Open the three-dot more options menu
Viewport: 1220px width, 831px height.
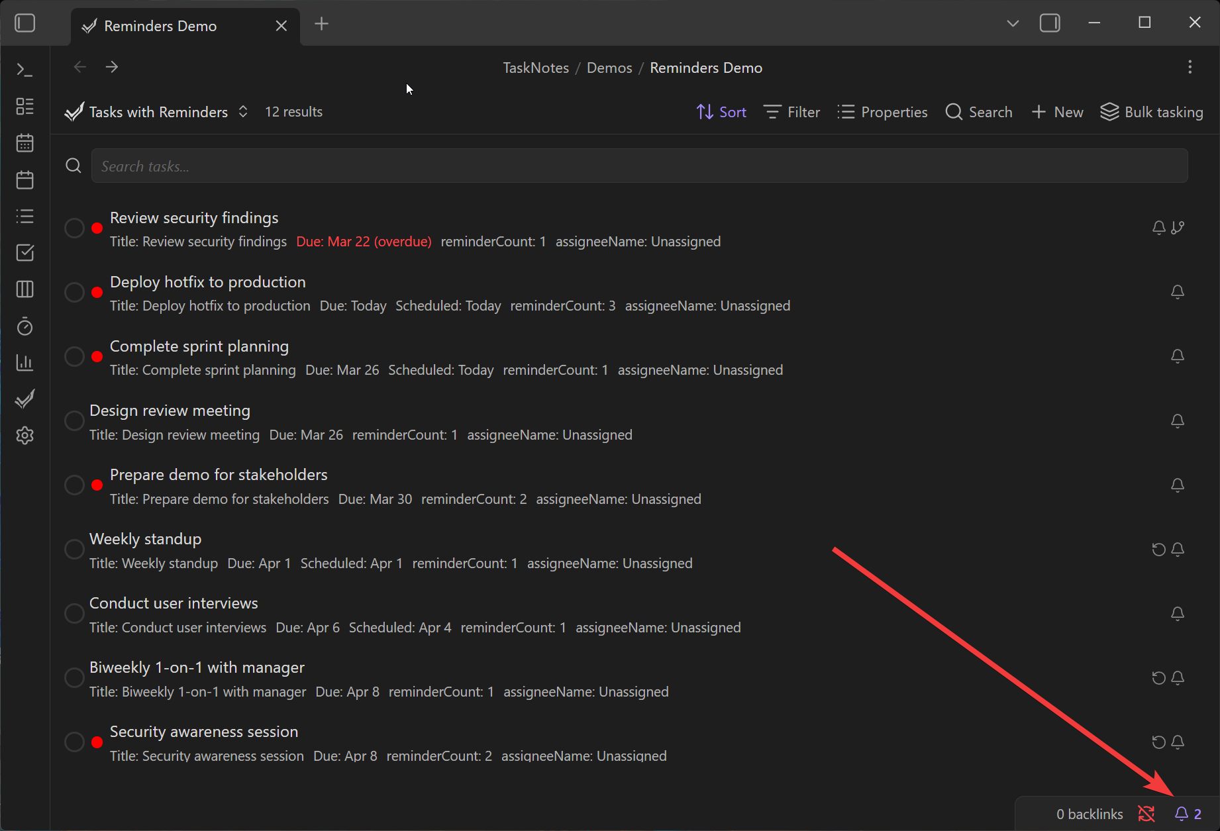[x=1190, y=68]
